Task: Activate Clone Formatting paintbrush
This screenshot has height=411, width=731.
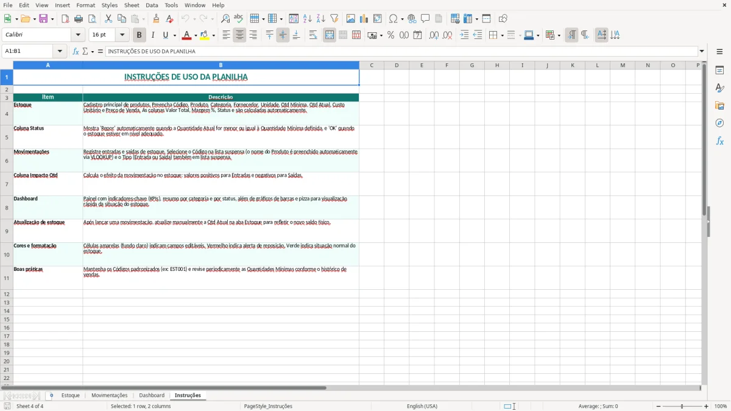Action: point(156,19)
